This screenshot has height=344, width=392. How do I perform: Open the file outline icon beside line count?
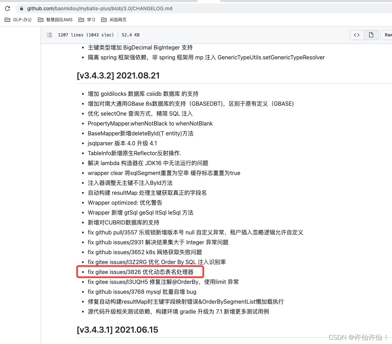49,35
